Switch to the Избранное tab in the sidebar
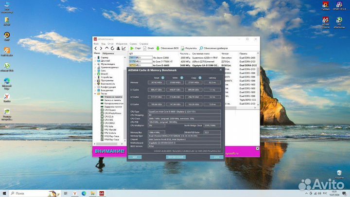This screenshot has width=350, height=197. pos(108,54)
